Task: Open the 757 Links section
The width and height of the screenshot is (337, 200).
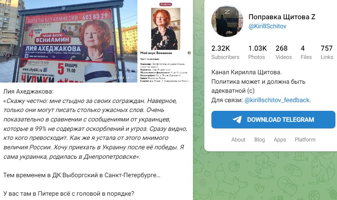Action: click(327, 52)
